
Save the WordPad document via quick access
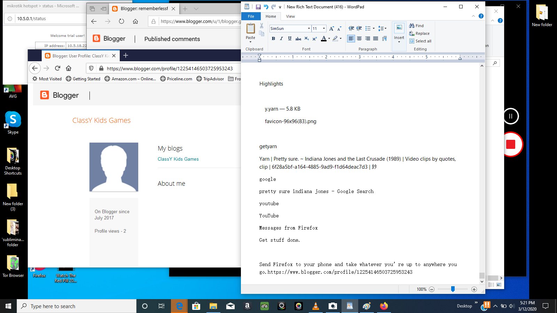(258, 7)
